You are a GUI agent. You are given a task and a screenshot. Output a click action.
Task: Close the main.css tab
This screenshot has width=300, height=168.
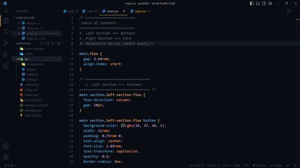click(124, 11)
